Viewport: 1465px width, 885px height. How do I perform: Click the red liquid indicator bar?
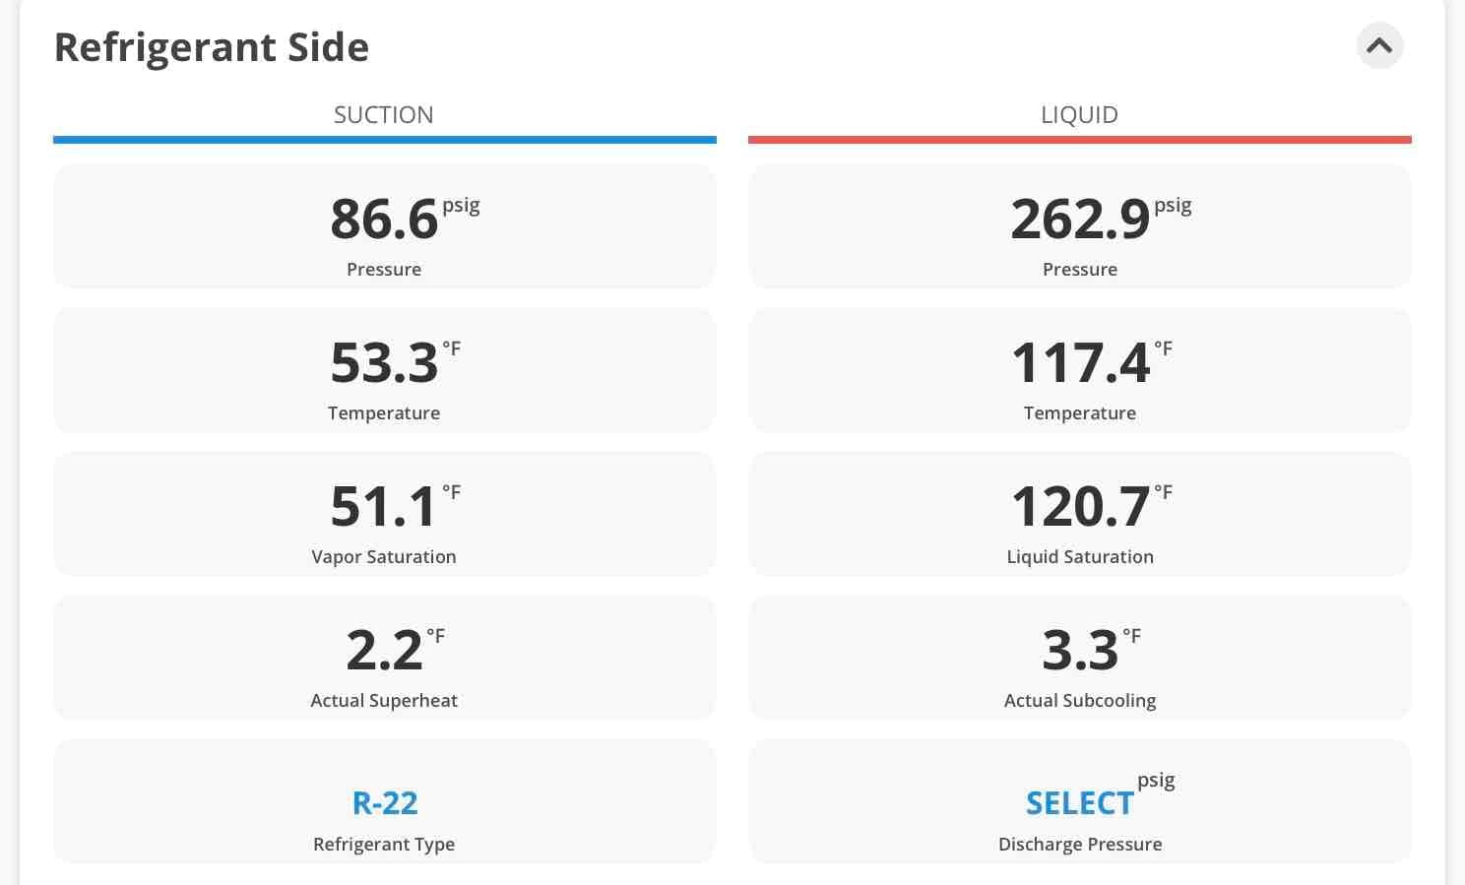click(1080, 140)
